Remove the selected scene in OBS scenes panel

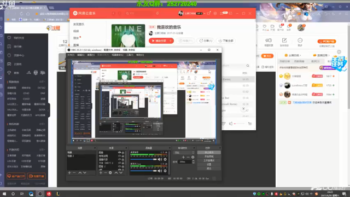click(74, 173)
